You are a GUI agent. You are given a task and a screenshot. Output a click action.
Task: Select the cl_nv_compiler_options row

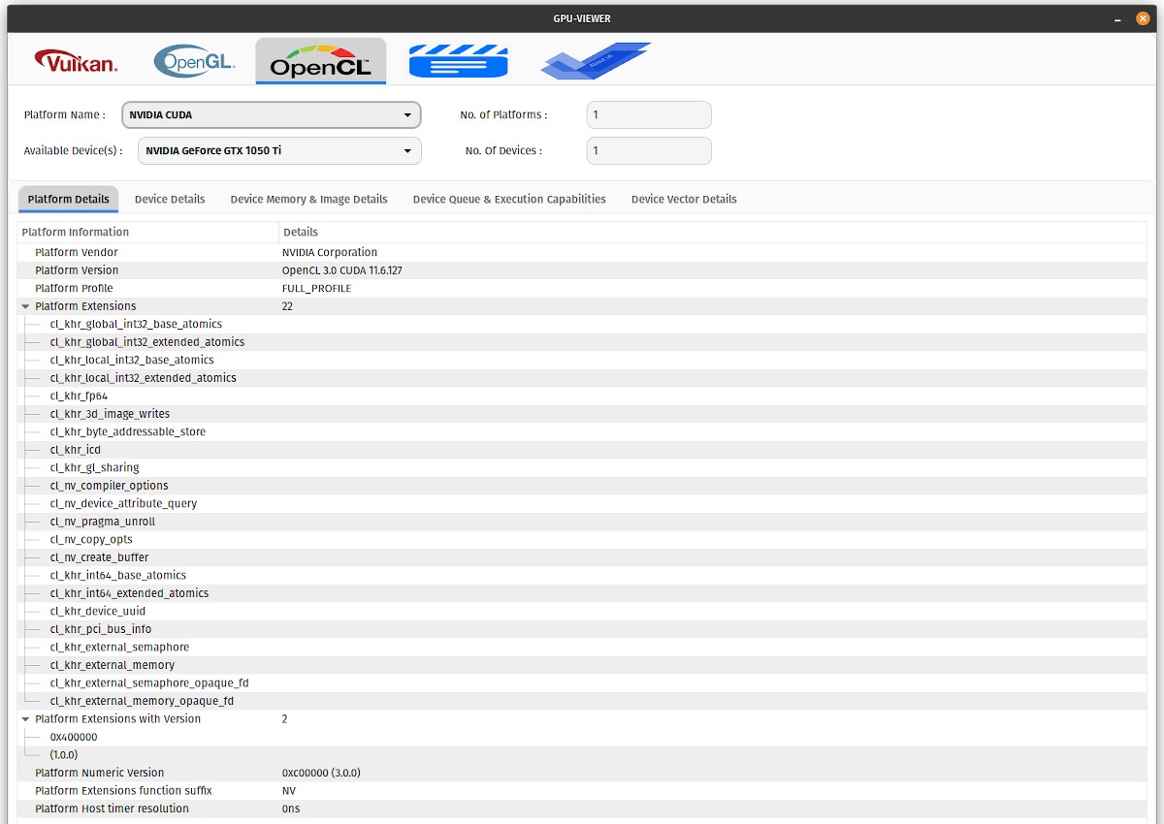(x=582, y=486)
